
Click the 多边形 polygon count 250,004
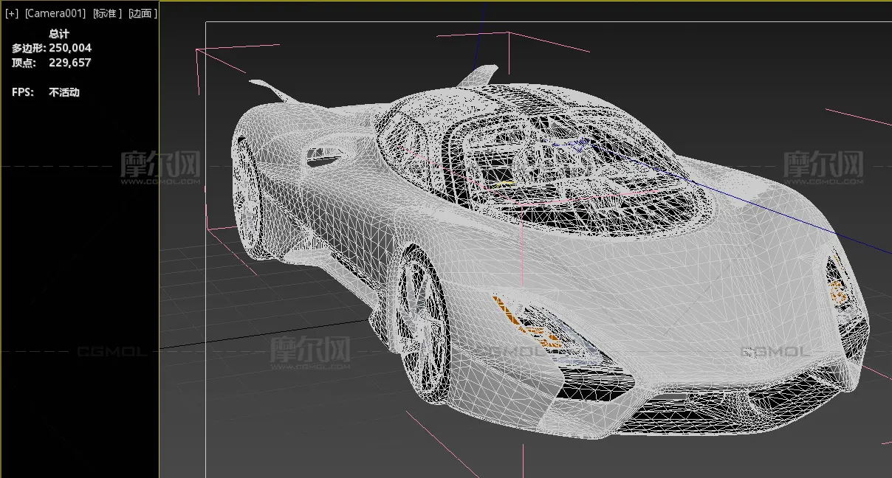click(70, 48)
